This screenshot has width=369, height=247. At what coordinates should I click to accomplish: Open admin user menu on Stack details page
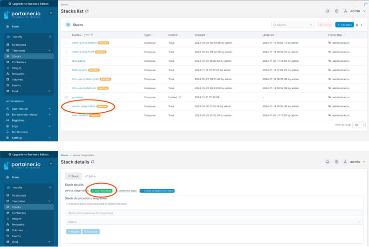point(355,162)
